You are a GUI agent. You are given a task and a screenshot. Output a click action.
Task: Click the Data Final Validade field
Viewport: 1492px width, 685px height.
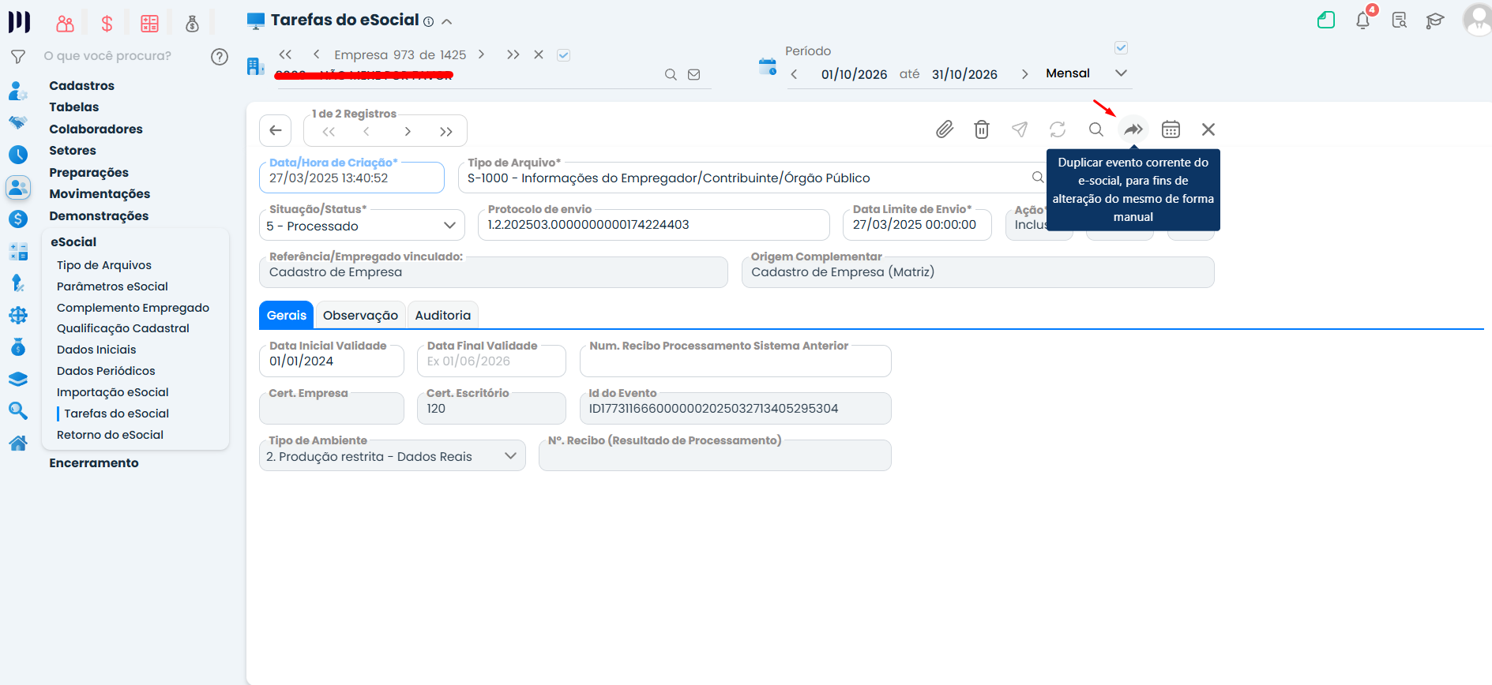(x=491, y=361)
